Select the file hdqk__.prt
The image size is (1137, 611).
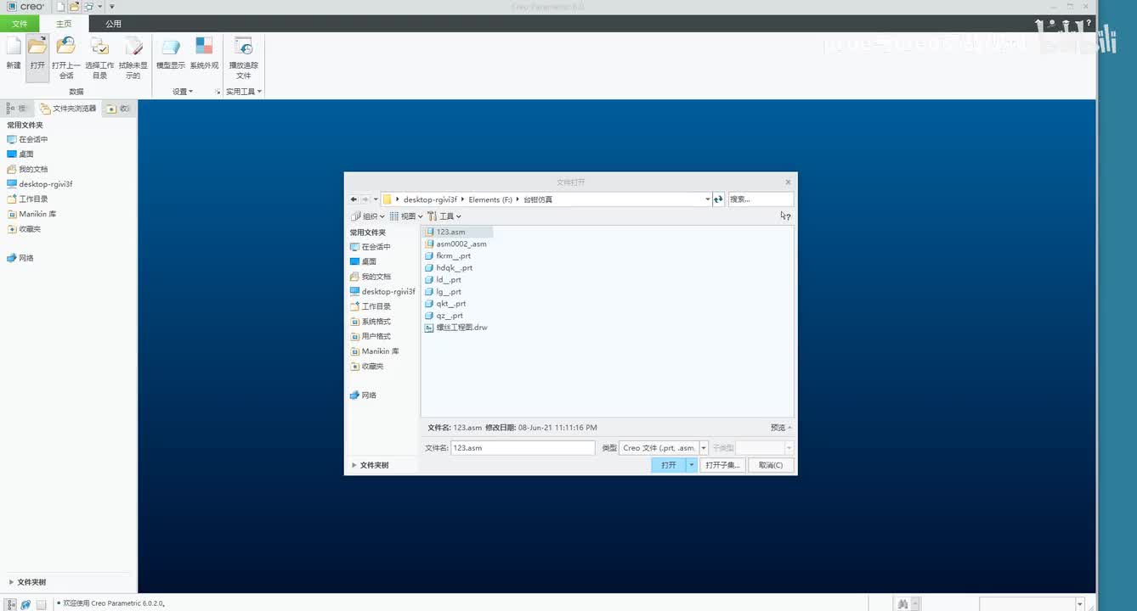pyautogui.click(x=449, y=267)
